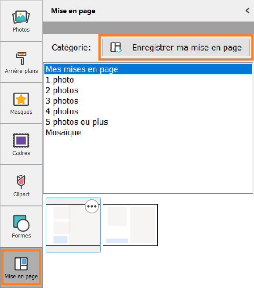This screenshot has height=288, width=254.
Task: Collapse the Mise en page panel with the chevron
Action: coord(247,11)
